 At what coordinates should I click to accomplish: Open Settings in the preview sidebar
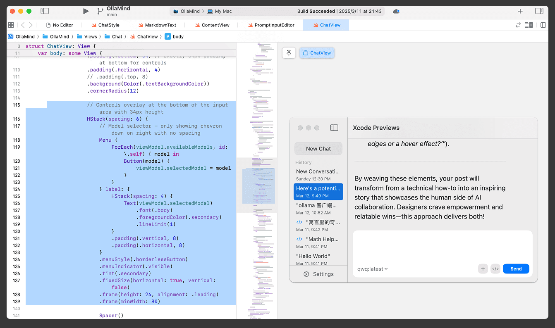(318, 274)
